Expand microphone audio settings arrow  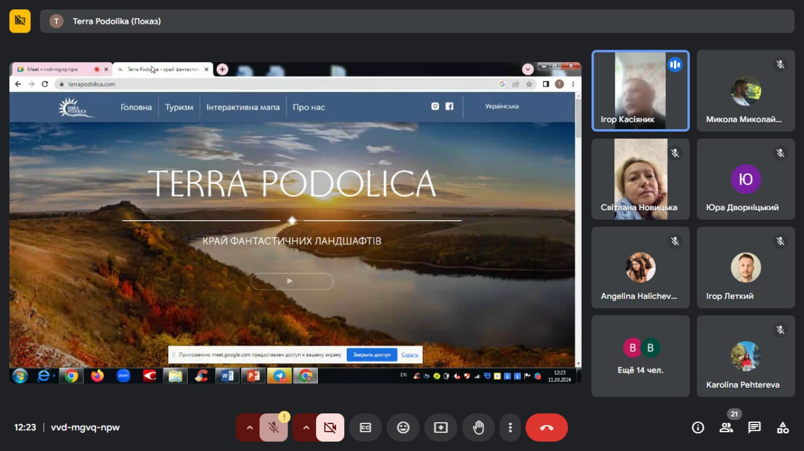coord(249,427)
